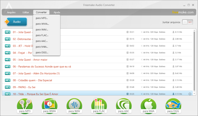Click the scrollbar down arrow

194,94
